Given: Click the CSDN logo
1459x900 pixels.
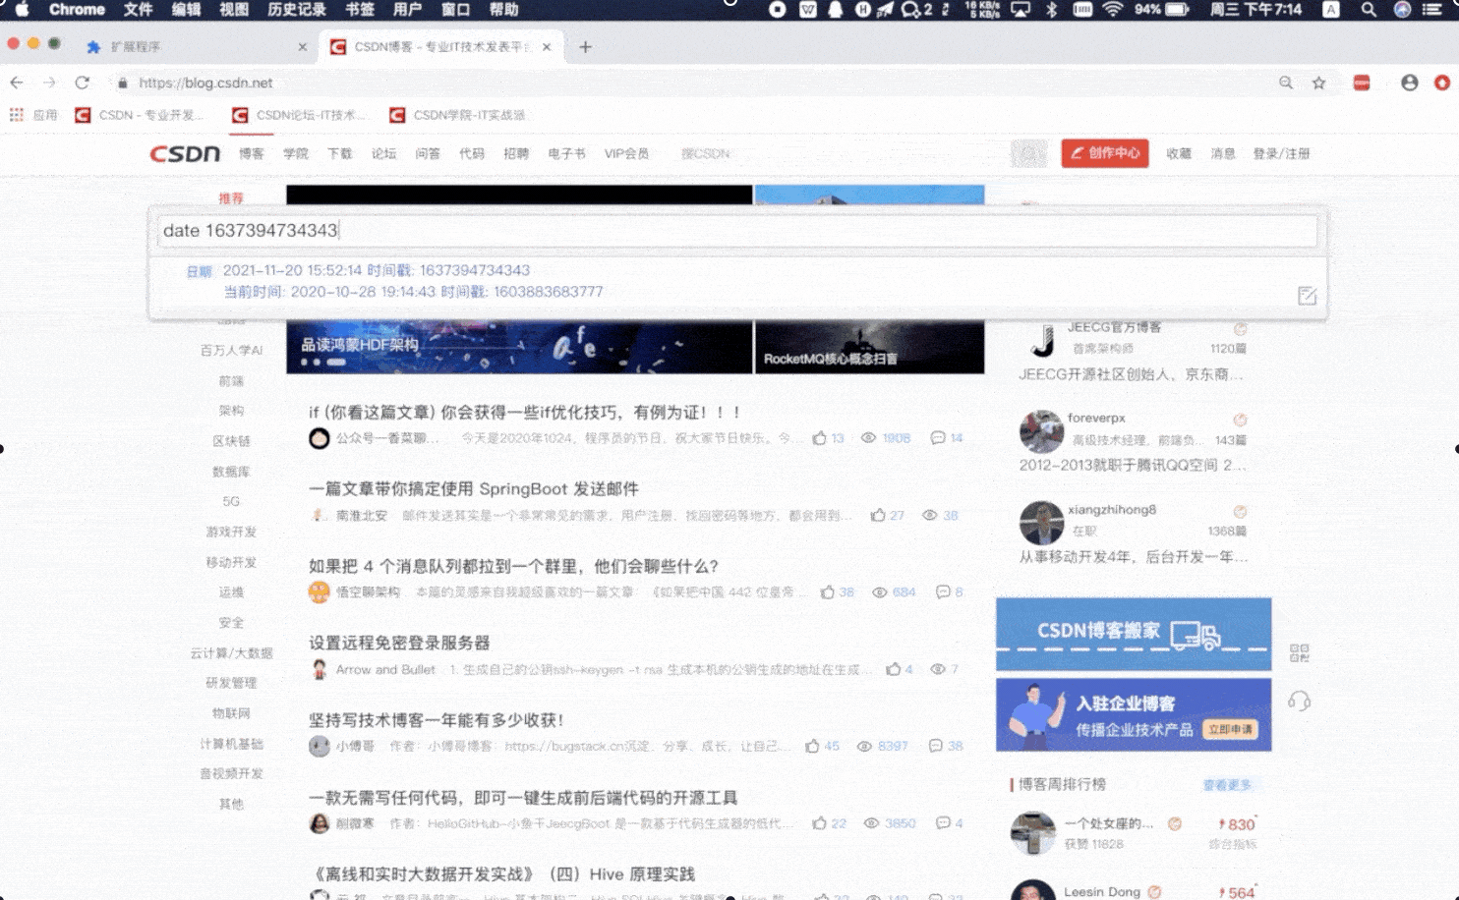Looking at the screenshot, I should click(x=185, y=153).
